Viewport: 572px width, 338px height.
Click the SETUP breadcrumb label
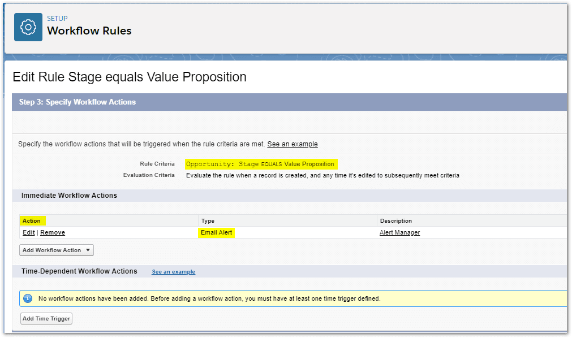[58, 18]
